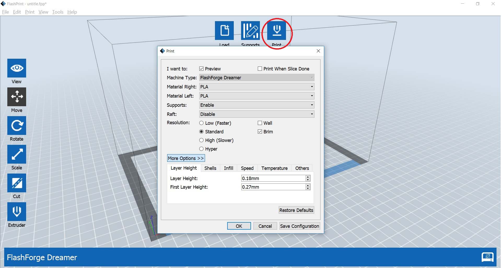The height and width of the screenshot is (268, 502).
Task: Open the View menu
Action: pos(43,12)
